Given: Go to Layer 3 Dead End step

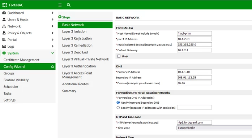Looking at the screenshot, I should tap(75, 52).
